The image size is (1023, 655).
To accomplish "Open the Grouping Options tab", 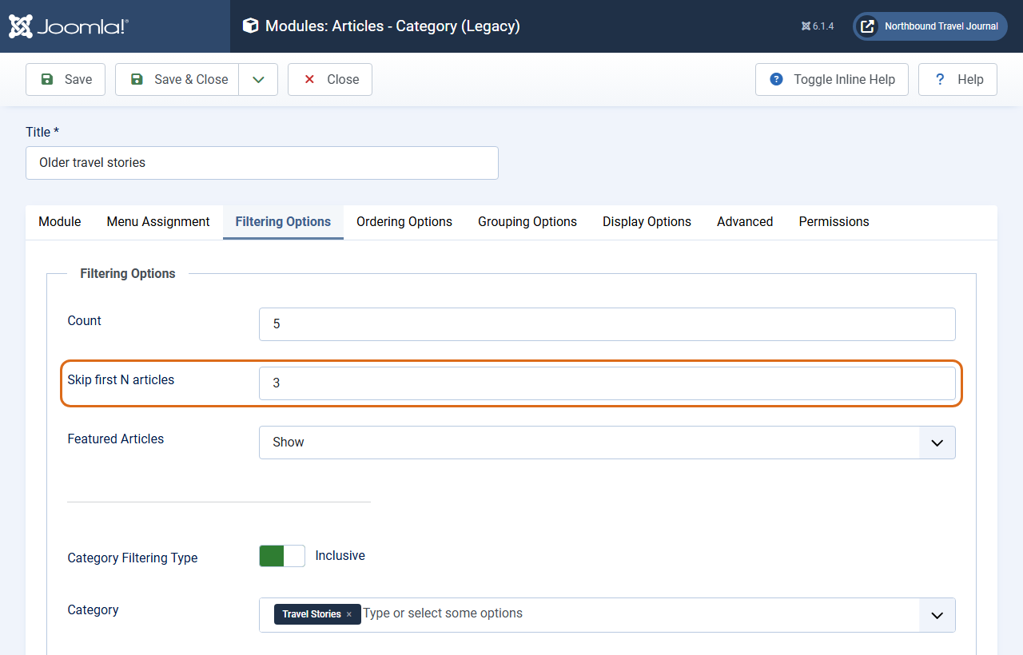I will (x=527, y=222).
